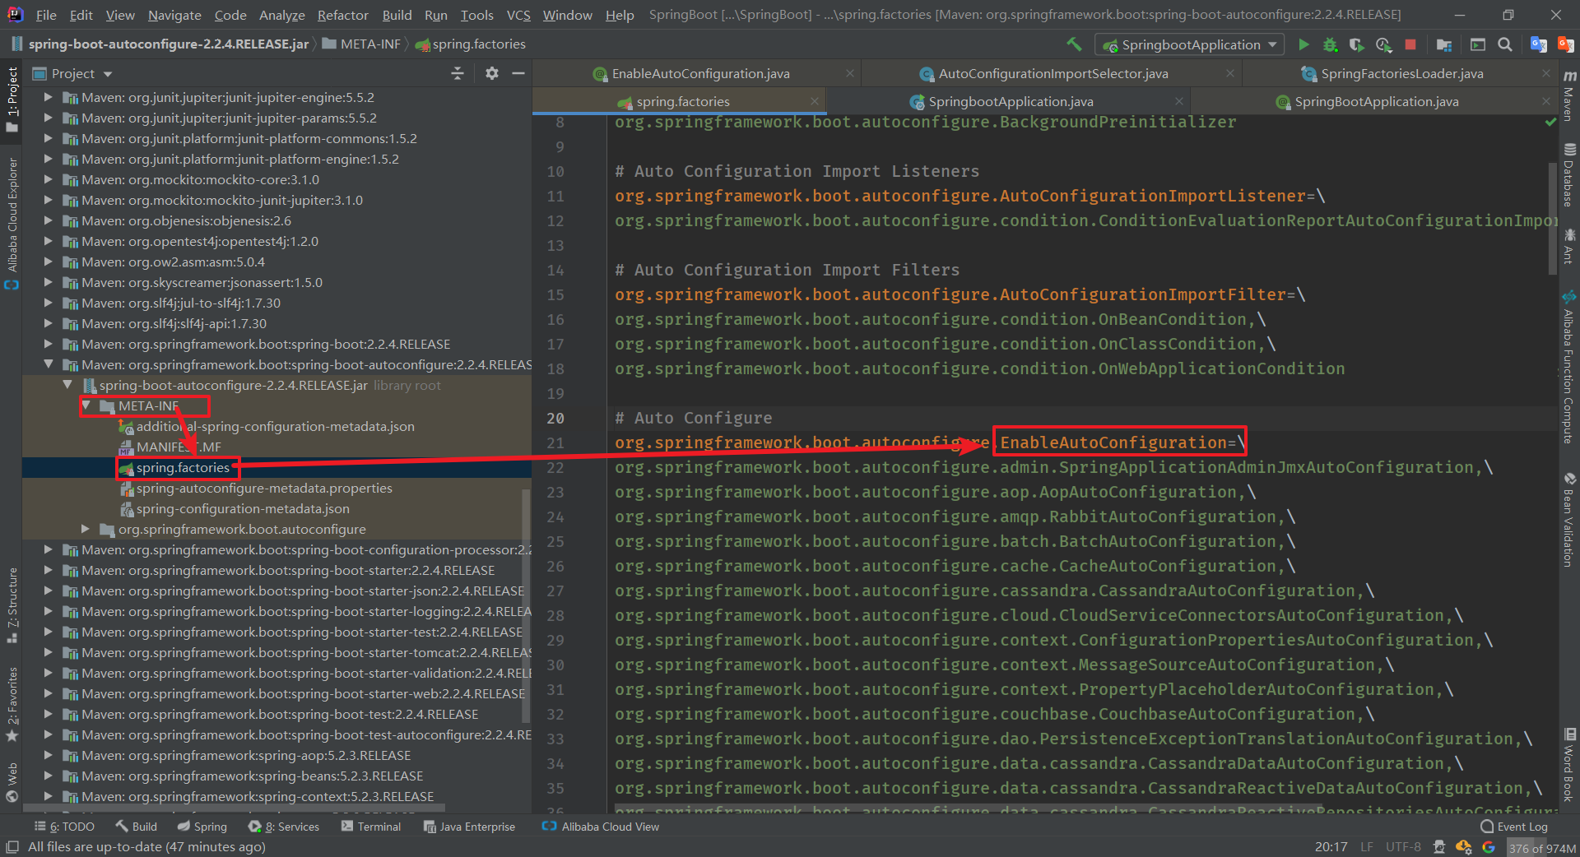Click the Project panel settings gear icon
The height and width of the screenshot is (857, 1580).
click(x=492, y=73)
